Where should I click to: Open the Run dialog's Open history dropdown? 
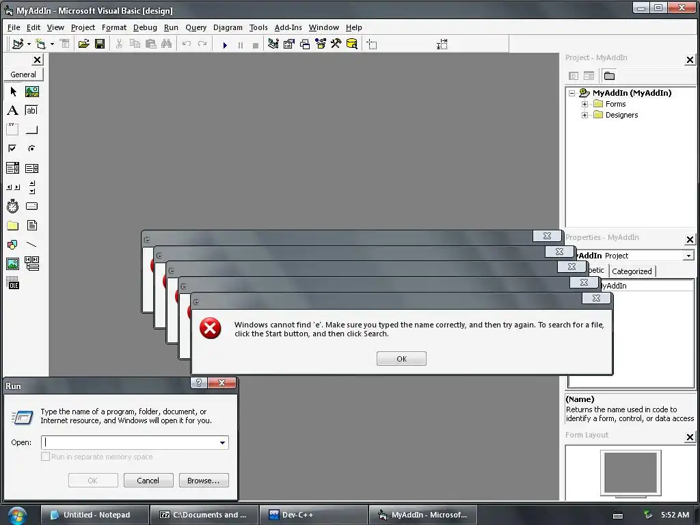pos(222,442)
